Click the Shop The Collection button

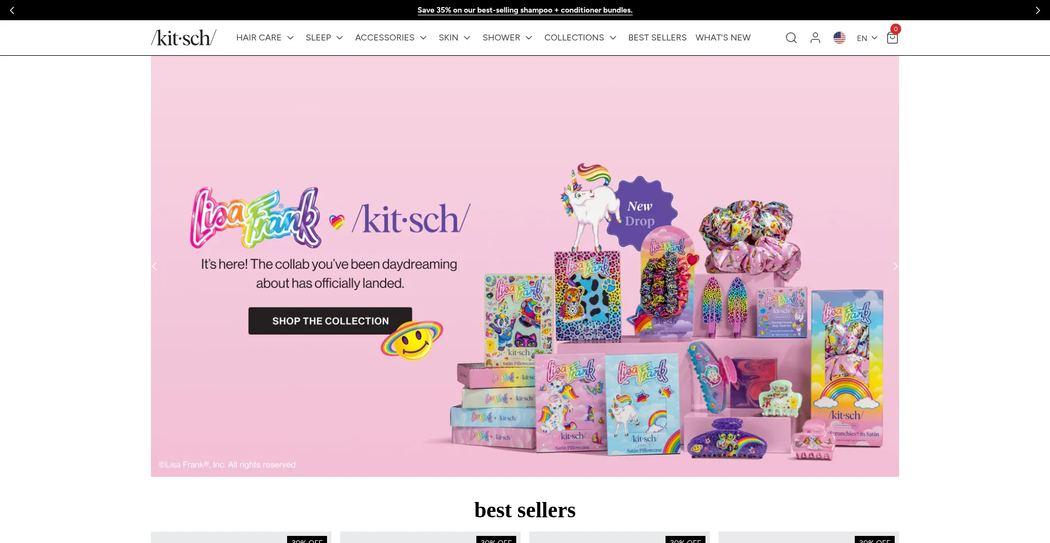pyautogui.click(x=330, y=321)
